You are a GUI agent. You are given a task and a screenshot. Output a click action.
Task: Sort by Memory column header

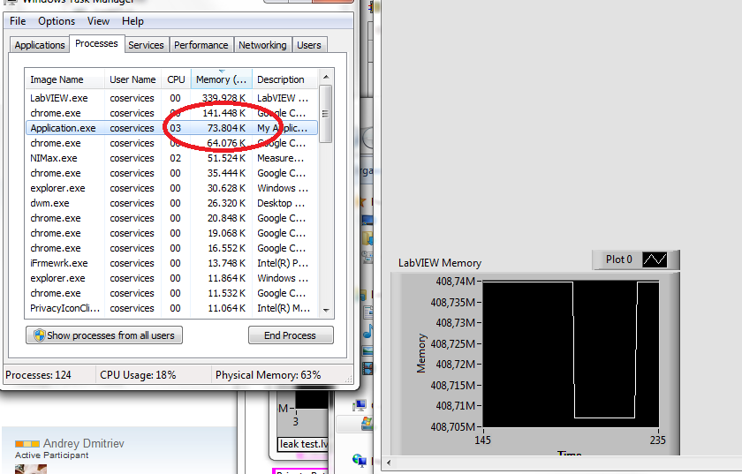coord(222,79)
